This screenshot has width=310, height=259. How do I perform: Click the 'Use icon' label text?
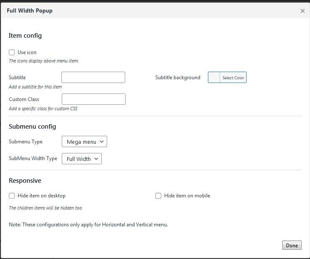click(27, 52)
